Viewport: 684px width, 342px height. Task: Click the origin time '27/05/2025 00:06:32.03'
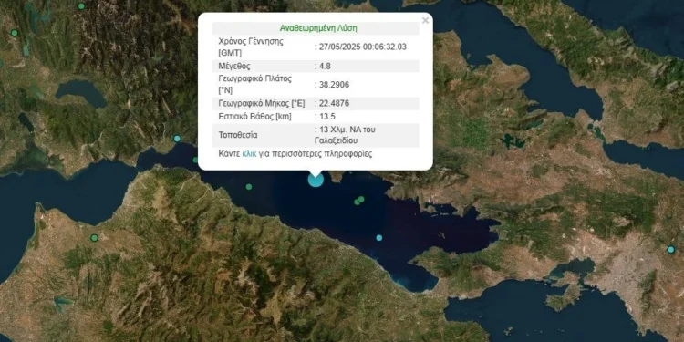click(362, 47)
